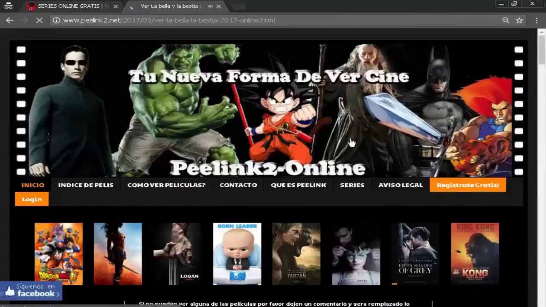This screenshot has width=546, height=307.
Task: Click the scrollbar up arrow
Action: pos(542,32)
